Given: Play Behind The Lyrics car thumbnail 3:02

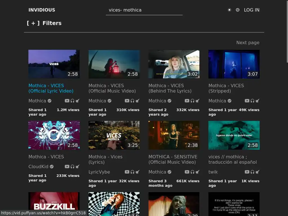Looking at the screenshot, I should click(x=174, y=64).
